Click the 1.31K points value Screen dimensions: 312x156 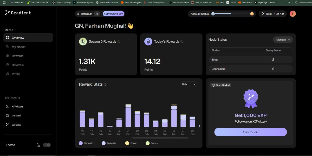87,61
